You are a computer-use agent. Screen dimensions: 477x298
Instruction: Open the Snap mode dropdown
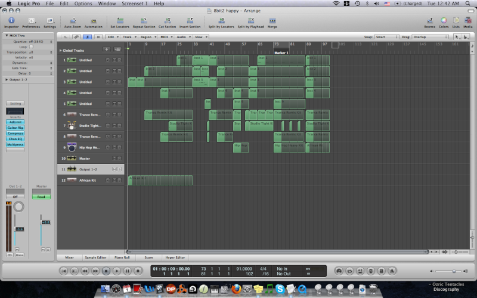pyautogui.click(x=386, y=37)
